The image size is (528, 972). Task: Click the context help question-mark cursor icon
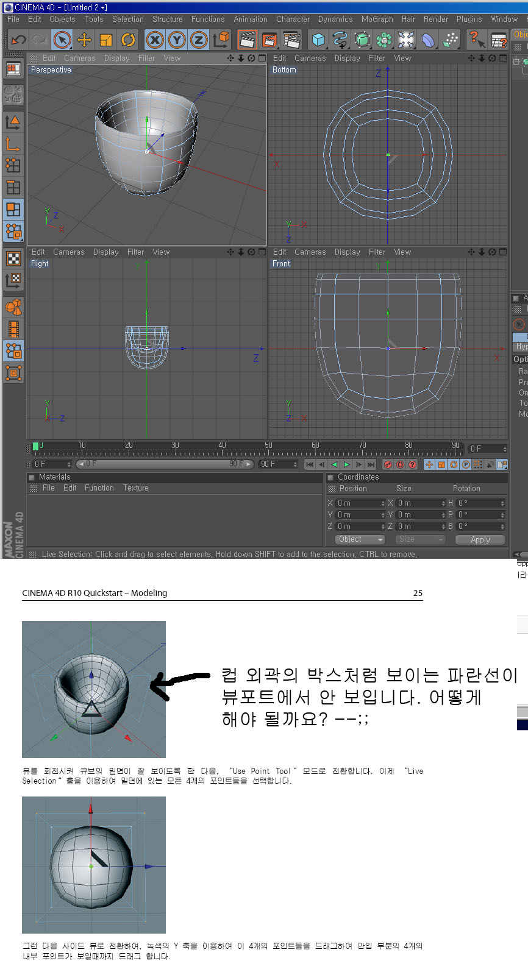click(x=477, y=40)
